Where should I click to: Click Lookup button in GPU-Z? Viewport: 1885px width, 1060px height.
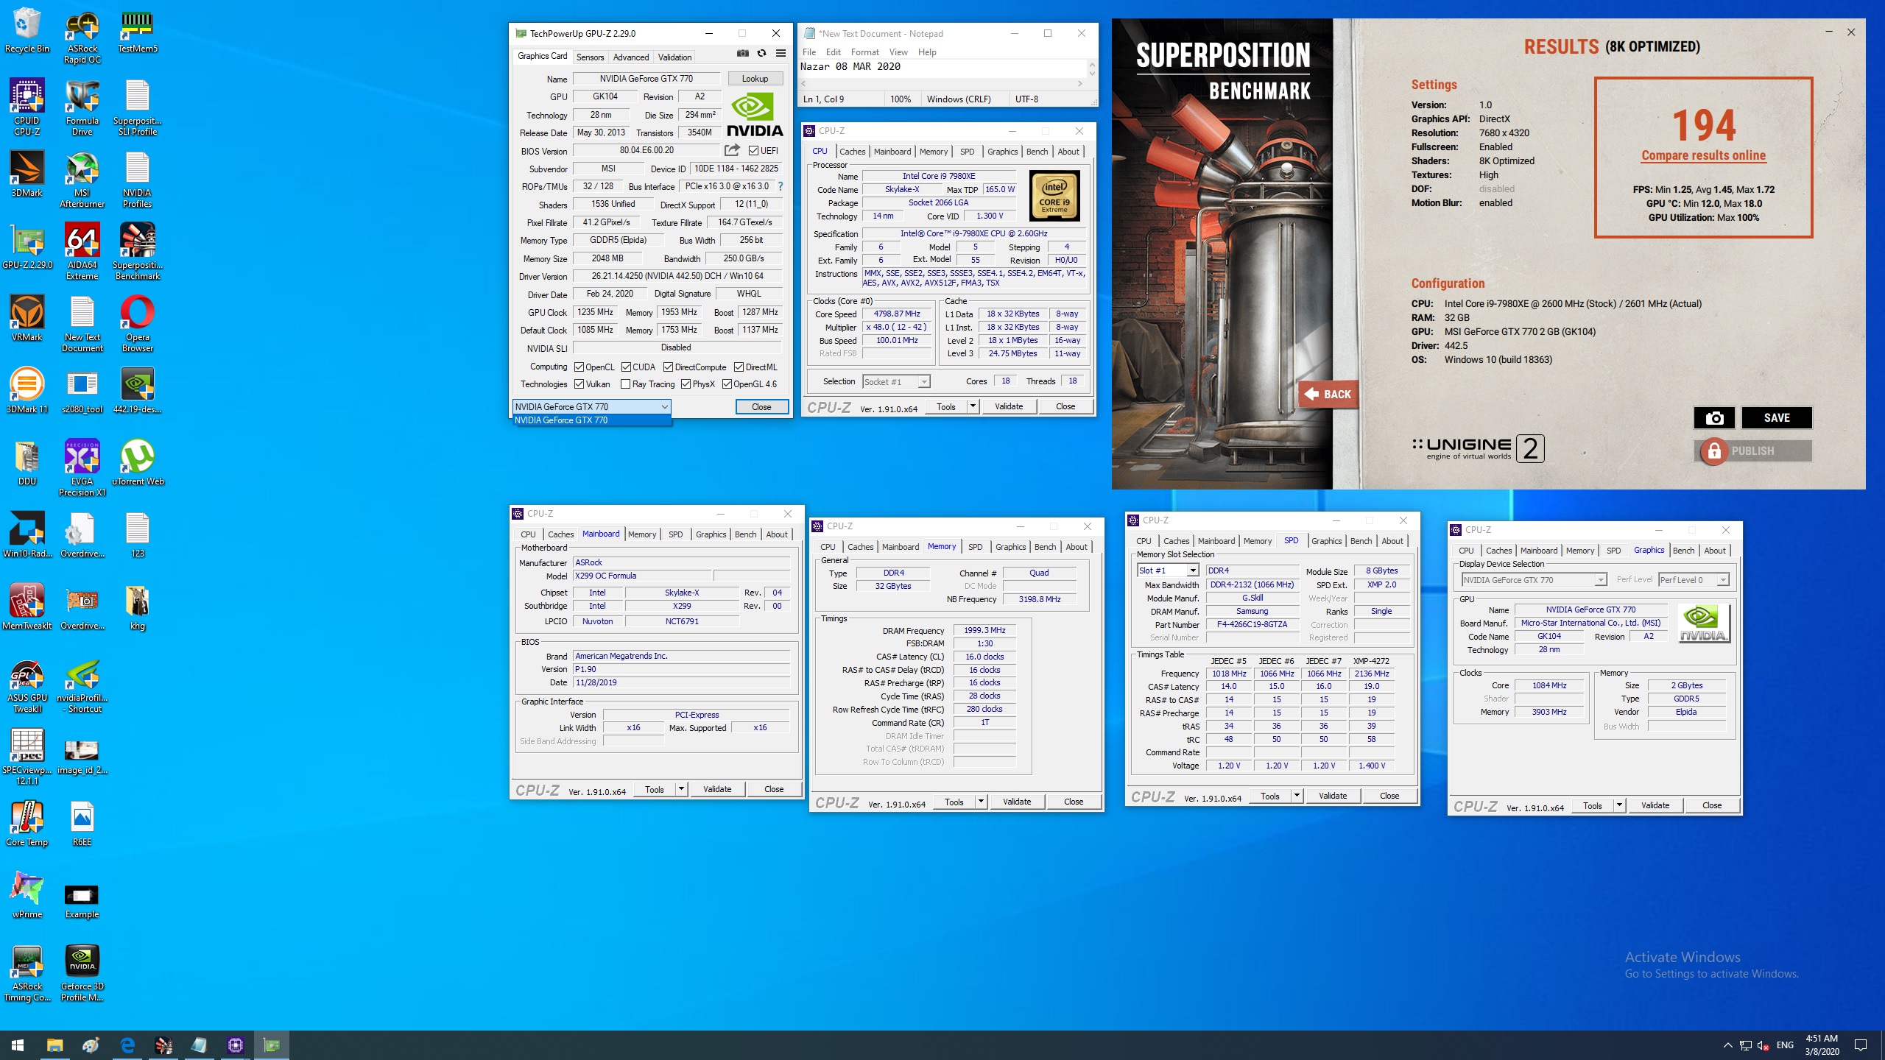[755, 79]
